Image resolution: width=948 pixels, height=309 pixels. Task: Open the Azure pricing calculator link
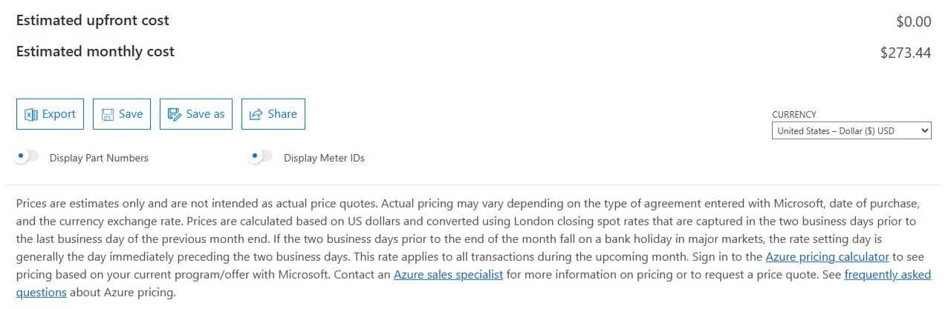tap(827, 257)
